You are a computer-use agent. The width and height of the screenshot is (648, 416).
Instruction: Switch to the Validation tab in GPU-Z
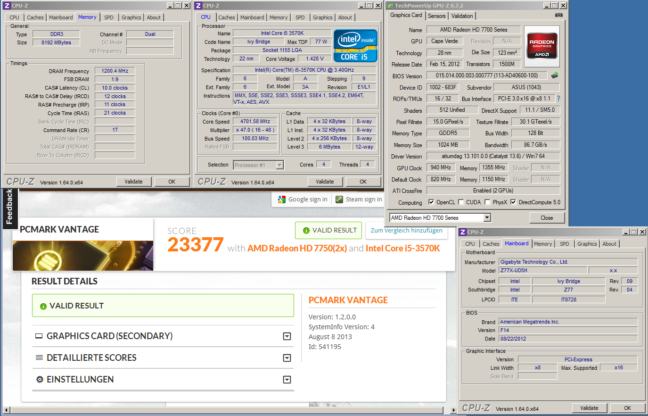point(462,16)
